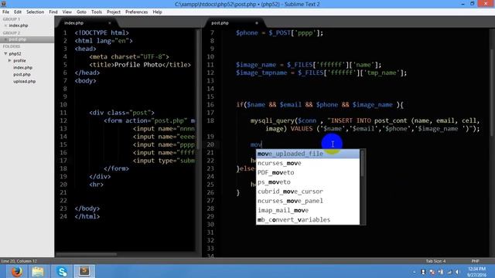This screenshot has width=495, height=278.
Task: Open the Tab Size: 4 selector
Action: coord(435,261)
